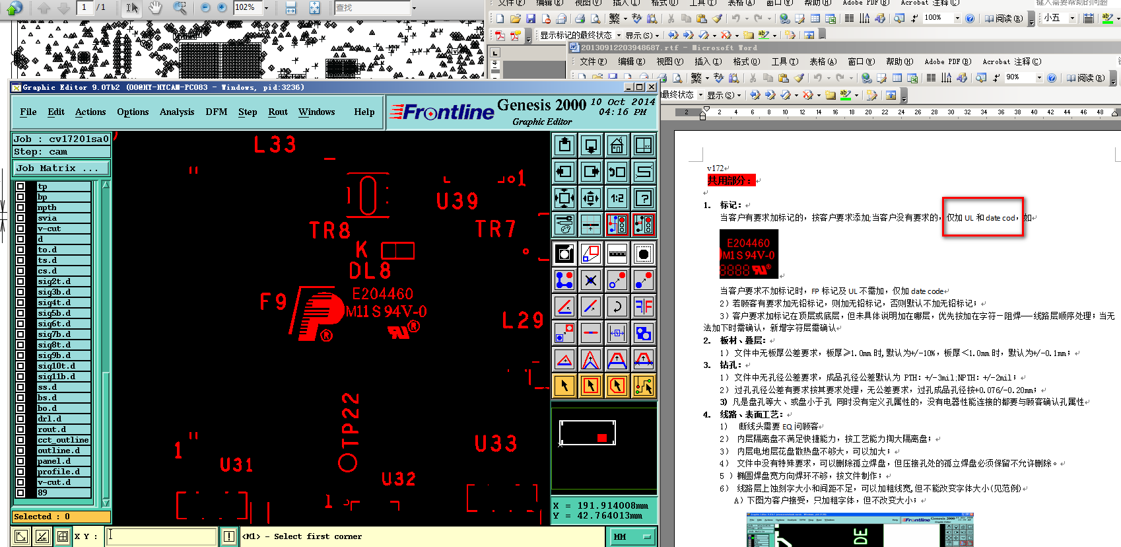Click the pan up icon in Genesis
This screenshot has width=1121, height=547.
564,145
